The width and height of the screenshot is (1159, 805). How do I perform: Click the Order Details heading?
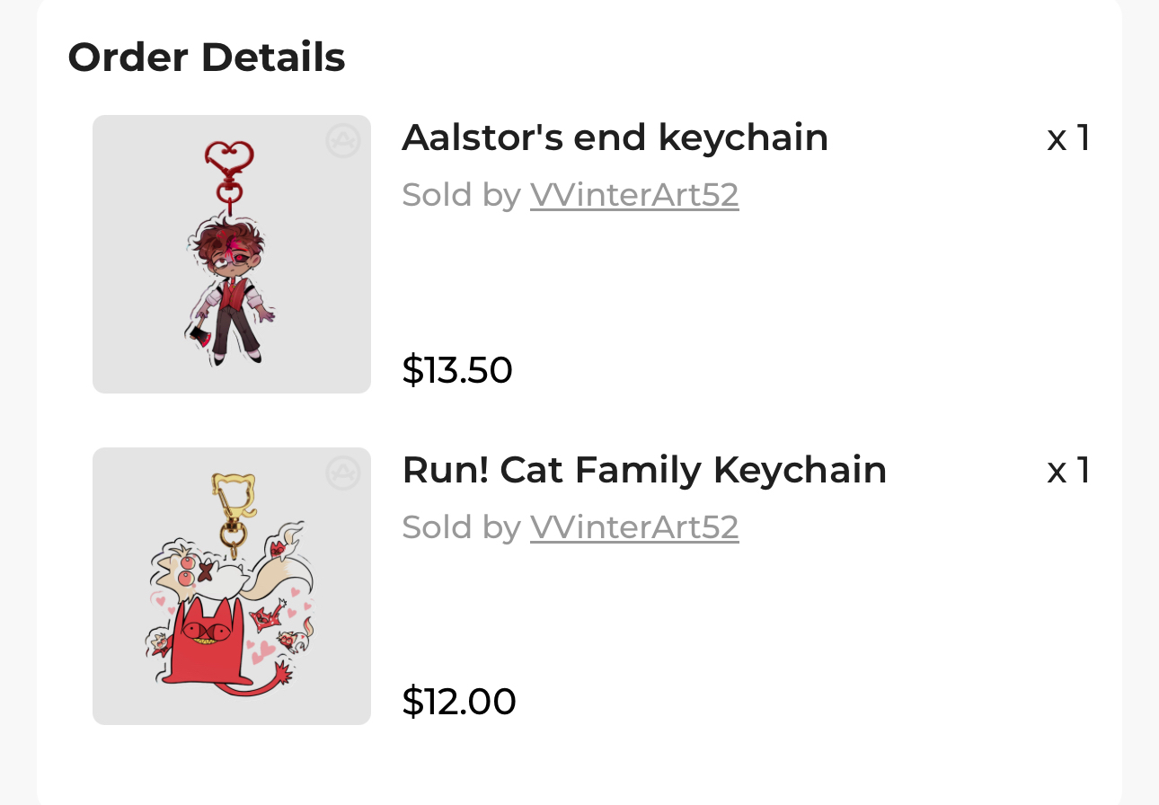point(207,57)
